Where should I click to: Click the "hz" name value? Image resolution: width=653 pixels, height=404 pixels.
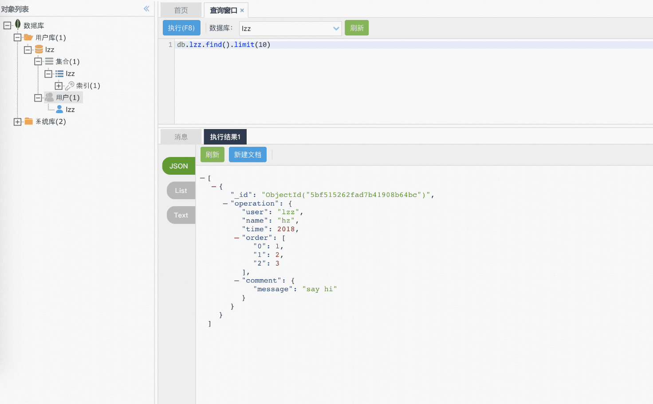point(286,220)
